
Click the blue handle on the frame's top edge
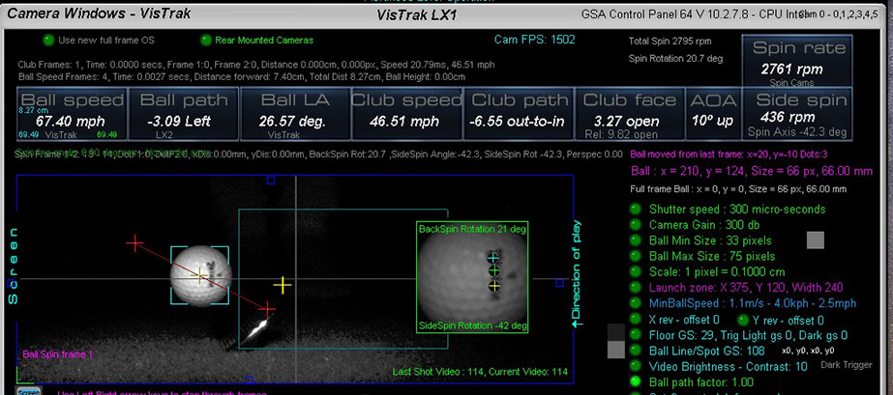point(271,181)
